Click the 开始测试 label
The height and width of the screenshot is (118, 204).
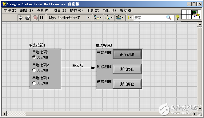click(104, 53)
